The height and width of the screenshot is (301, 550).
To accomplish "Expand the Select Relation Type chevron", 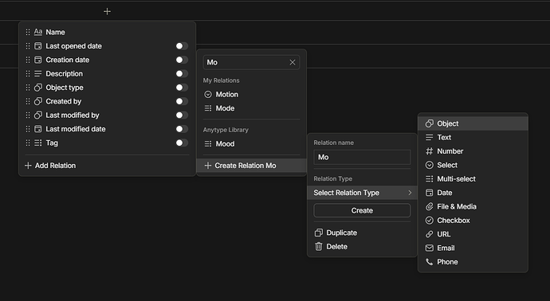I will [410, 193].
